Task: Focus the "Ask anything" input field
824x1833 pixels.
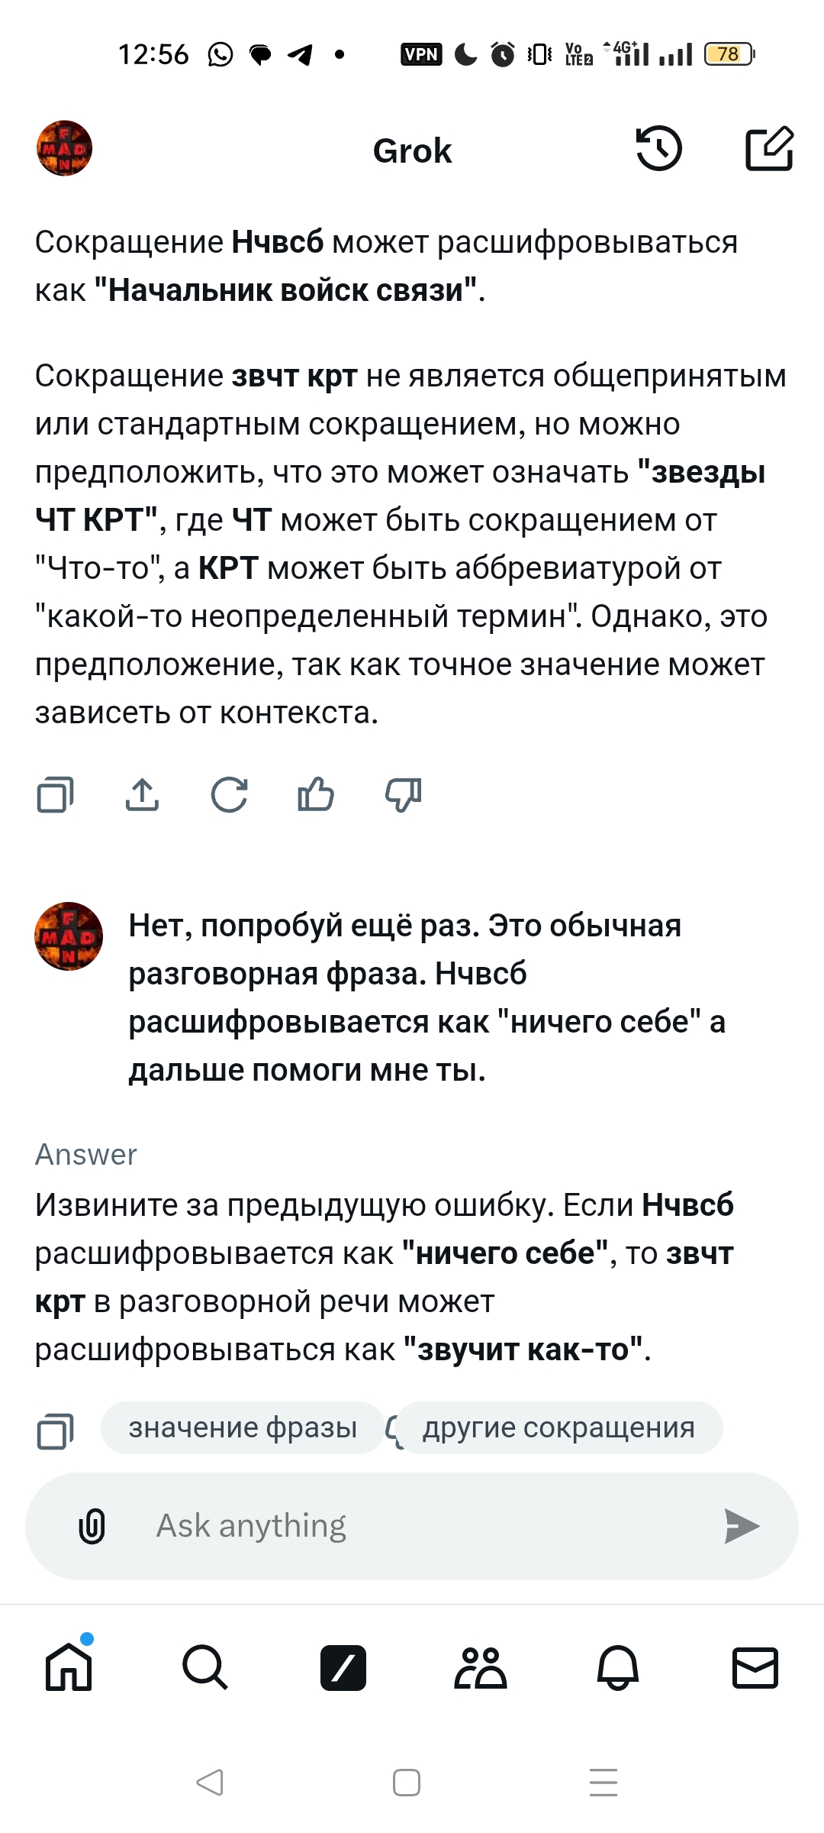Action: tap(427, 1526)
